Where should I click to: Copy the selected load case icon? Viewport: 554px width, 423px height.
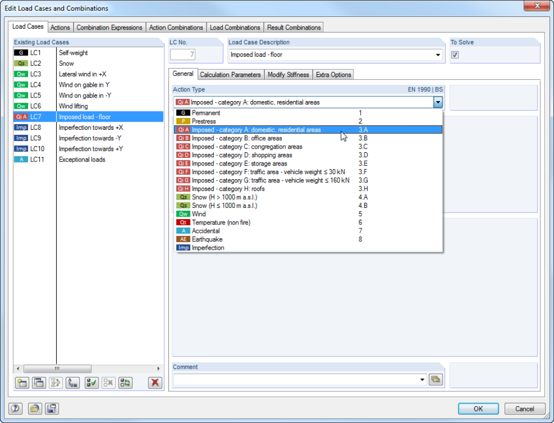click(x=39, y=383)
